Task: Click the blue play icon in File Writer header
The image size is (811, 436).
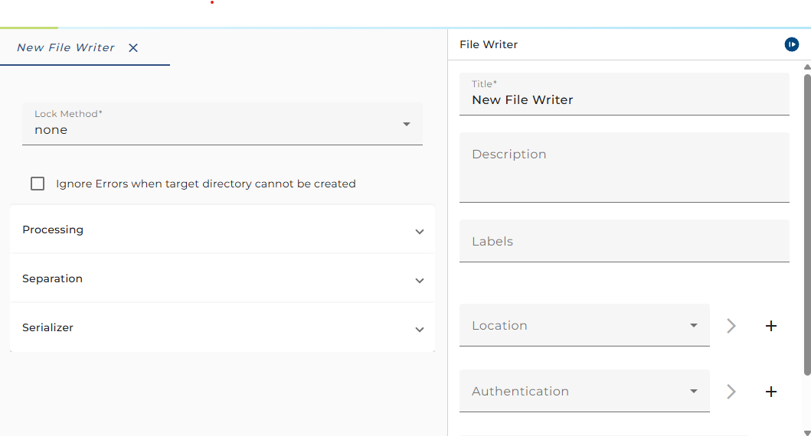Action: pos(791,44)
